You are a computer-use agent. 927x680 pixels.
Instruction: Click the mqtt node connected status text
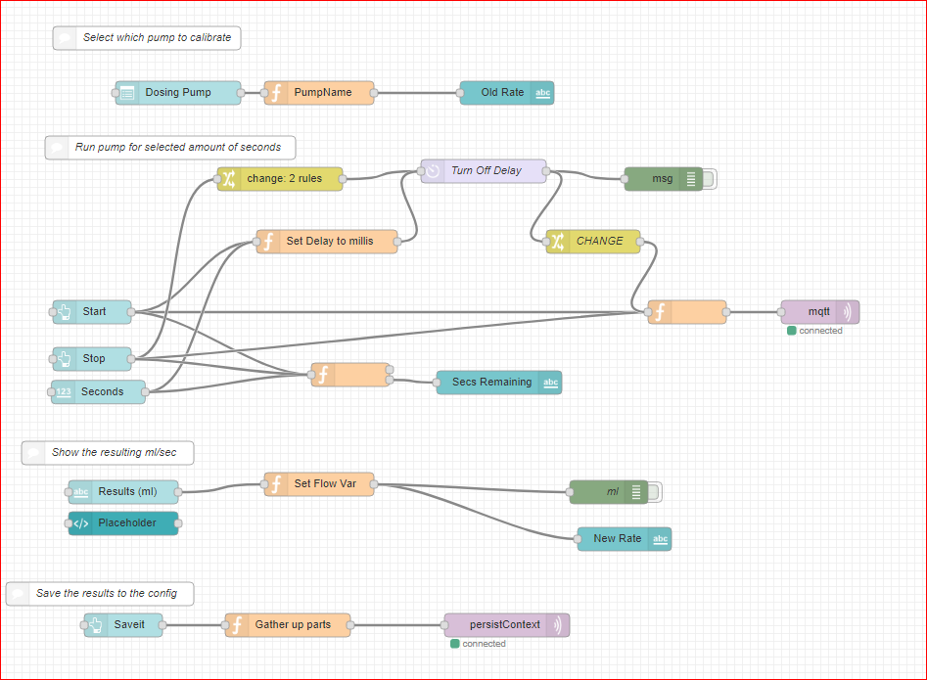click(820, 331)
